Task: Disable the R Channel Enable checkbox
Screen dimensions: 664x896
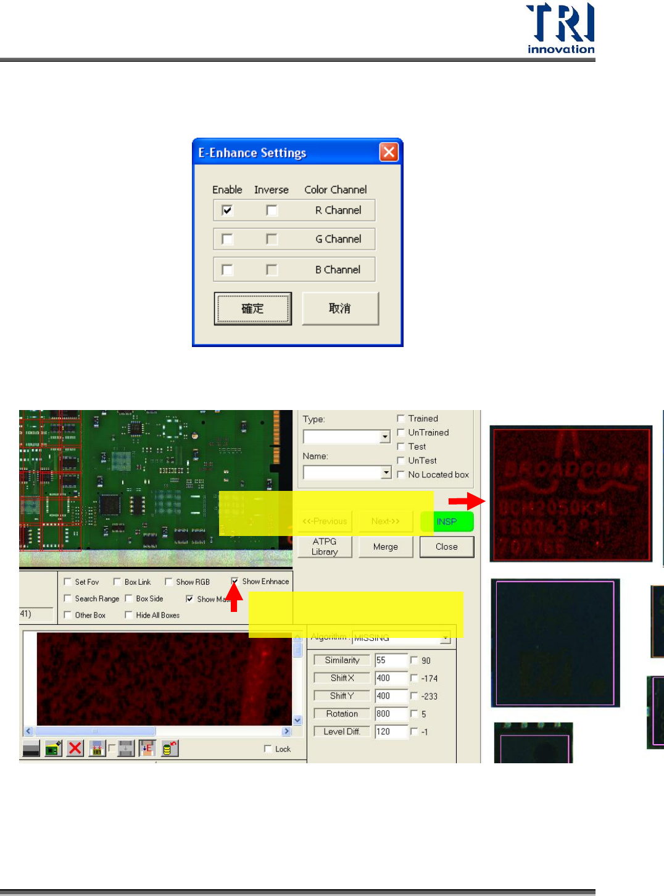Action: [x=227, y=211]
